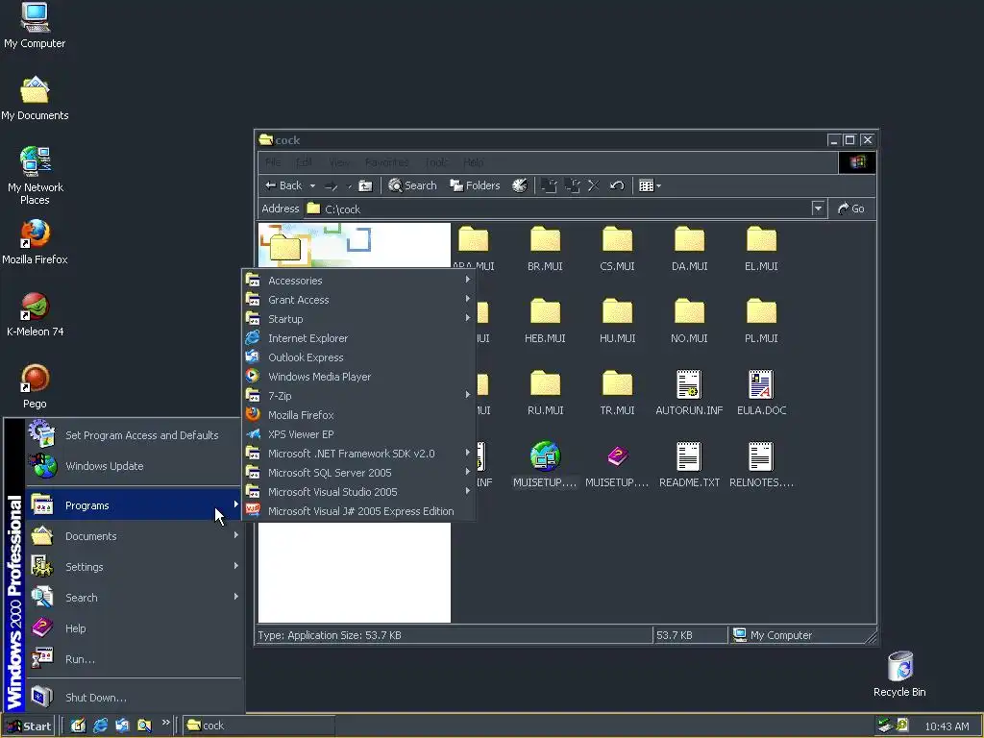Launch Microsoft Visual J# 2005 Express Edition
Screen dimensions: 984x738
tap(359, 511)
